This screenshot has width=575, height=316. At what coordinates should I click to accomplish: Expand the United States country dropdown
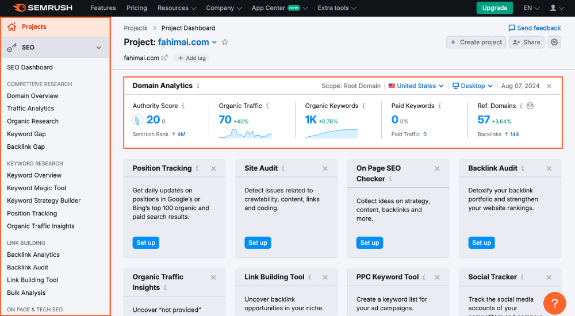coord(416,86)
